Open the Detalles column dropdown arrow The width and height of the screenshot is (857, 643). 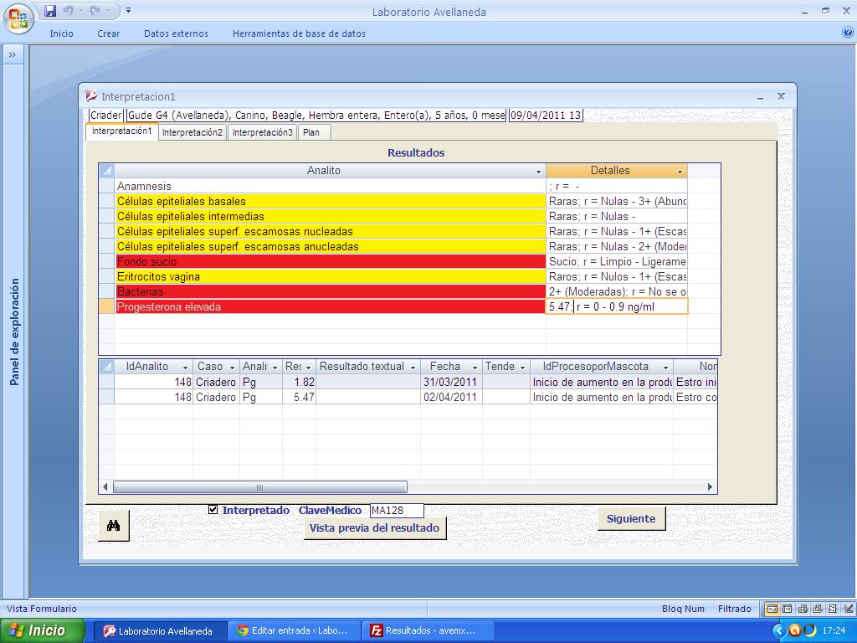tap(680, 171)
